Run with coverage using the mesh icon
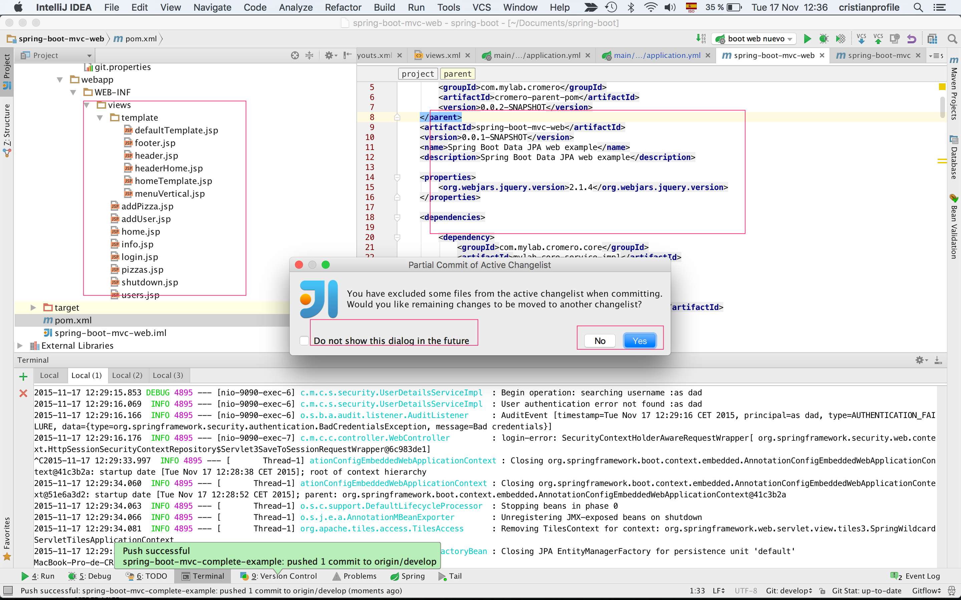Viewport: 961px width, 600px height. coord(841,38)
